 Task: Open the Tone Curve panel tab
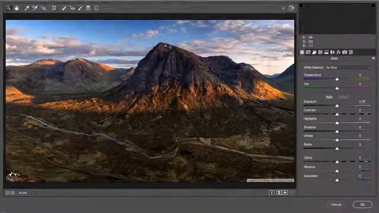(308, 52)
